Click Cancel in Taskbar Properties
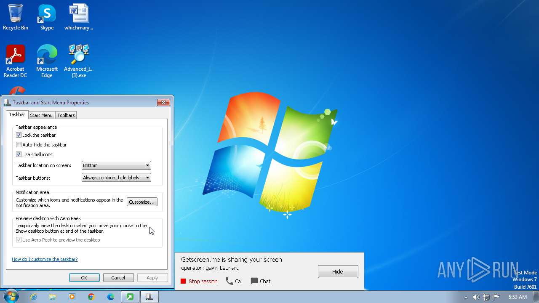 pos(118,278)
